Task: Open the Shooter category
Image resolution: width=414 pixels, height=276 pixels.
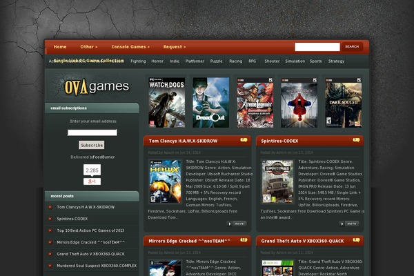Action: click(x=272, y=61)
